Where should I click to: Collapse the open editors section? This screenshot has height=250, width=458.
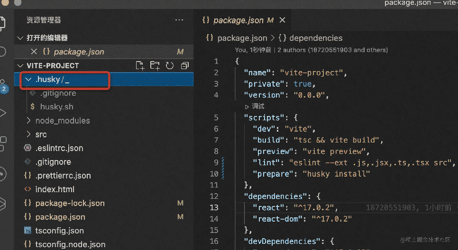[20, 38]
